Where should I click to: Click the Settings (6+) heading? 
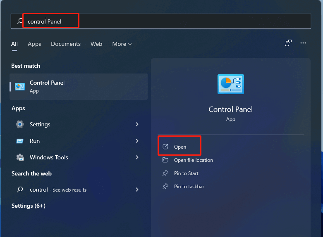(x=29, y=206)
